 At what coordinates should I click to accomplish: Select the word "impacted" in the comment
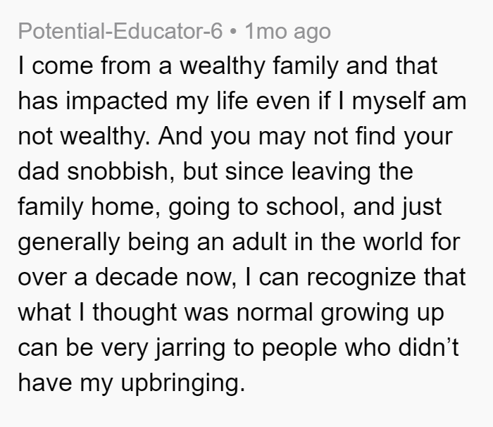[x=116, y=102]
